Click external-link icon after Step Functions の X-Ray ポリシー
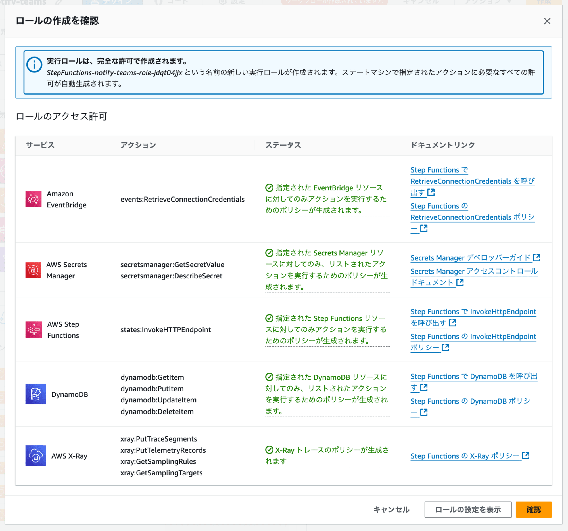The image size is (568, 531). point(526,455)
